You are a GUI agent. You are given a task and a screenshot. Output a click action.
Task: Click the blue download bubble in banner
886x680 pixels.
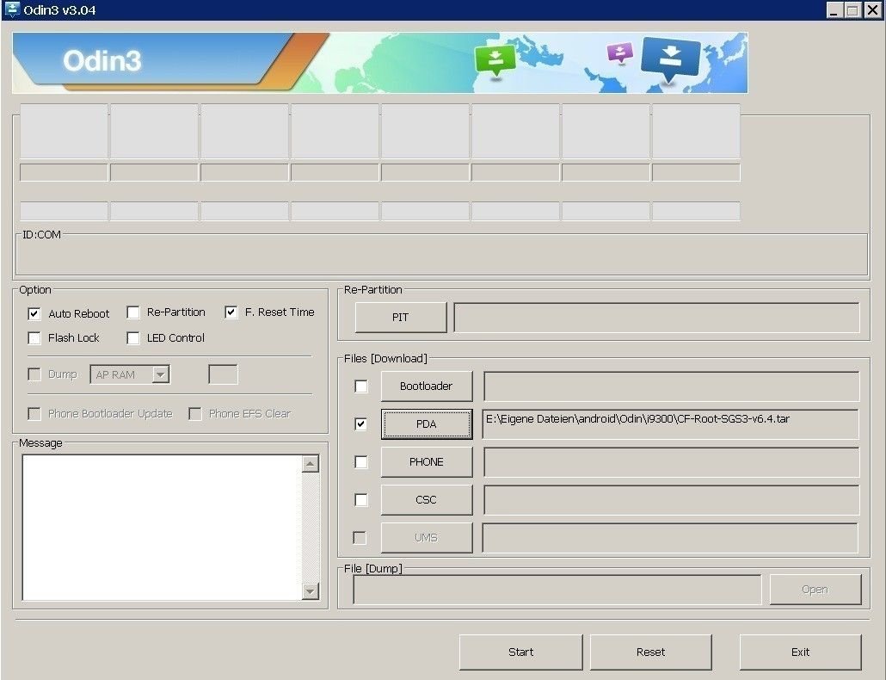pyautogui.click(x=671, y=59)
